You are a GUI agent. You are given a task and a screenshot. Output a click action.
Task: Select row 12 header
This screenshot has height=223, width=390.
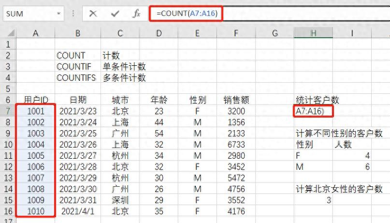[8, 166]
